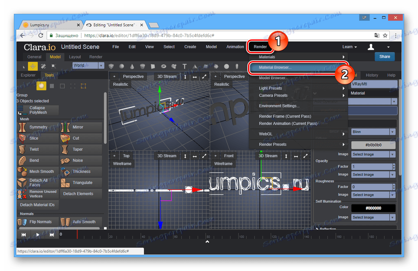The image size is (418, 271).
Task: Create a plane primitive from toolbar
Action: 153,66
